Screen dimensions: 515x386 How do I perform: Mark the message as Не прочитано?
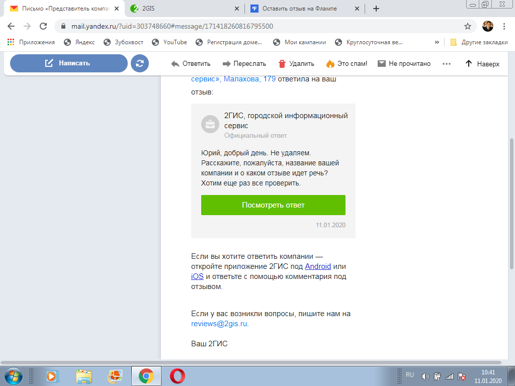pyautogui.click(x=404, y=64)
